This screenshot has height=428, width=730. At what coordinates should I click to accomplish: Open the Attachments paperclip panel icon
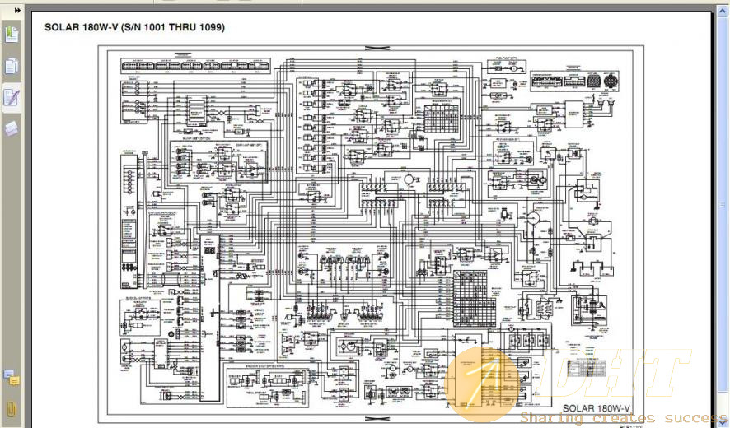(x=12, y=409)
